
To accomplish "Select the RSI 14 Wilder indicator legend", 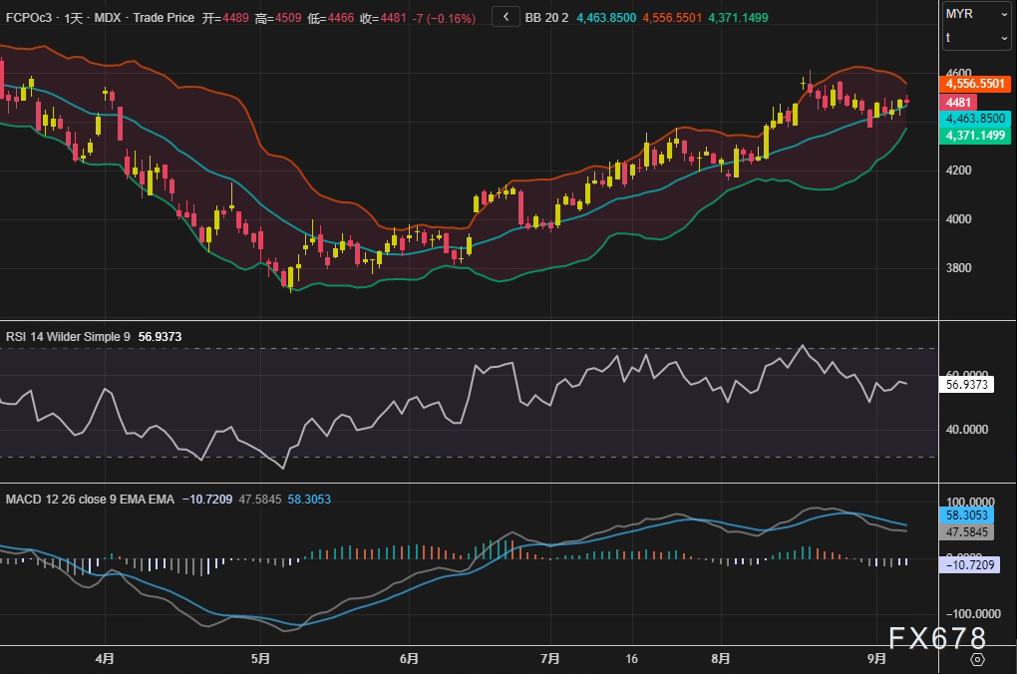I will pyautogui.click(x=68, y=337).
